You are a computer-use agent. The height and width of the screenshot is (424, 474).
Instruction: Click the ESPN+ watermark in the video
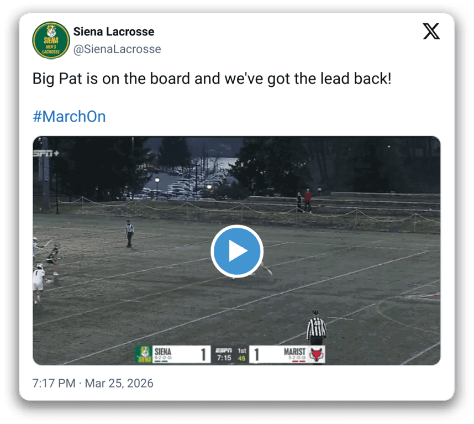tap(46, 153)
